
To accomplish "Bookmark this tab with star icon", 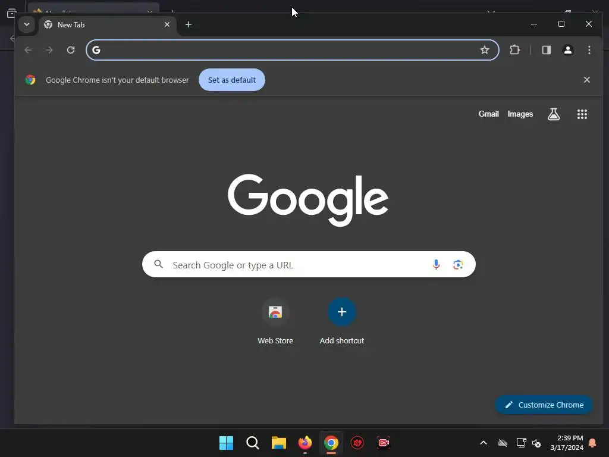I will click(484, 50).
